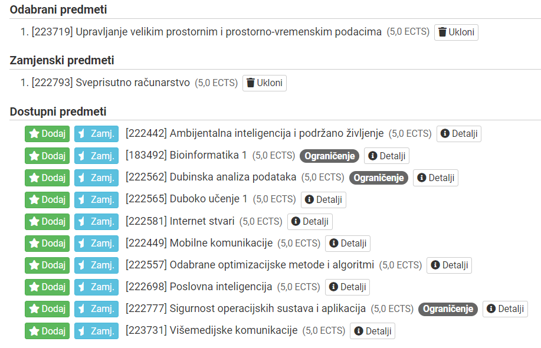View Detalji of Višemedijske komunikacije

(373, 331)
